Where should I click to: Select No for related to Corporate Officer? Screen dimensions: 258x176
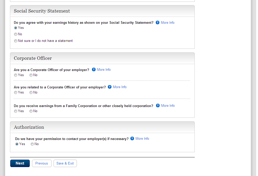31,92
